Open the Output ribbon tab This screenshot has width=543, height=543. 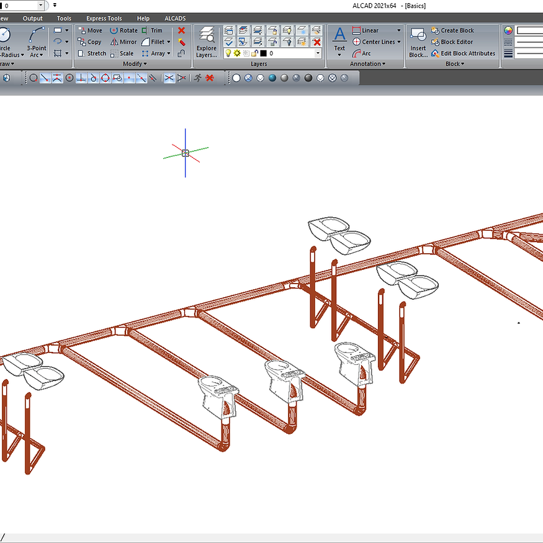[32, 19]
